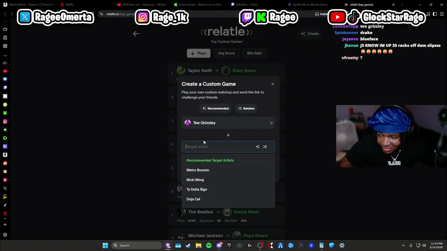Screen dimensions: 447x251
Task: Click the relatle logo
Action: 226,32
